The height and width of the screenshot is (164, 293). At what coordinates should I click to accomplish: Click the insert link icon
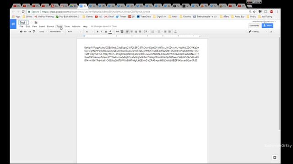[117, 32]
